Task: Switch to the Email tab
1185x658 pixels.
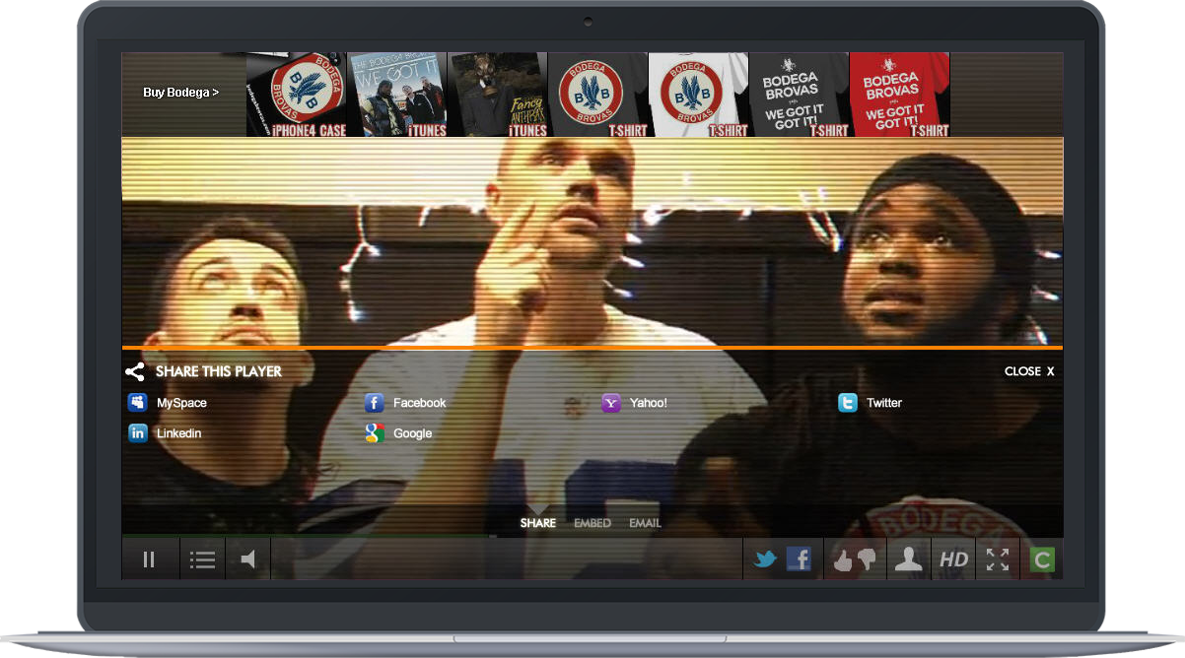Action: pyautogui.click(x=645, y=523)
